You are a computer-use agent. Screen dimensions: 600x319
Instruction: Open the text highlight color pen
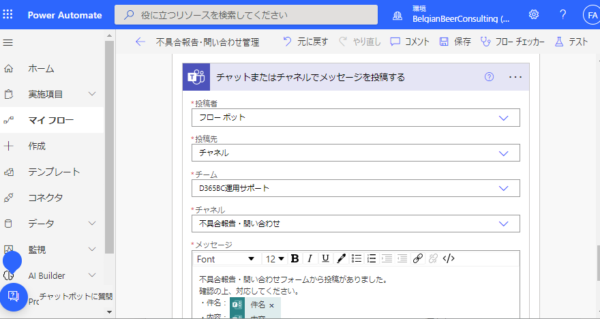[x=341, y=258]
